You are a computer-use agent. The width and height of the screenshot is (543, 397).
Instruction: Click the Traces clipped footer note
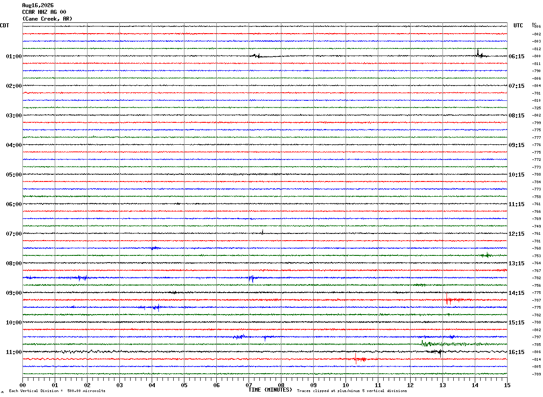(x=352, y=391)
